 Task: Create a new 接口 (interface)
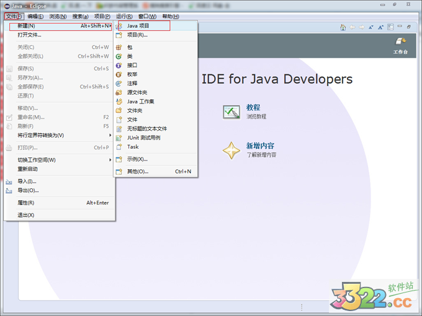coord(156,65)
